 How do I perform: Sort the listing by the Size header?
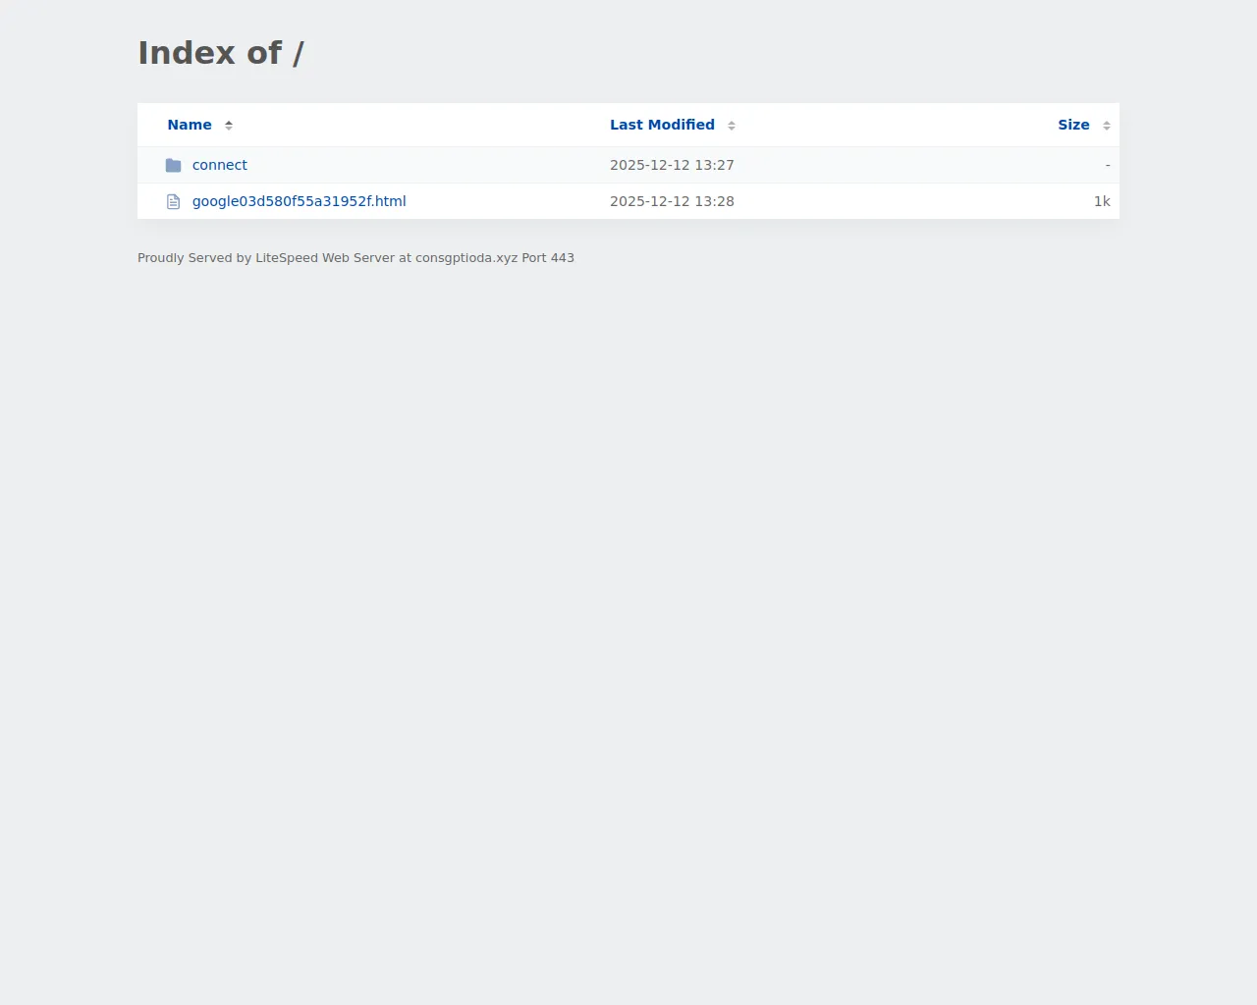coord(1073,125)
